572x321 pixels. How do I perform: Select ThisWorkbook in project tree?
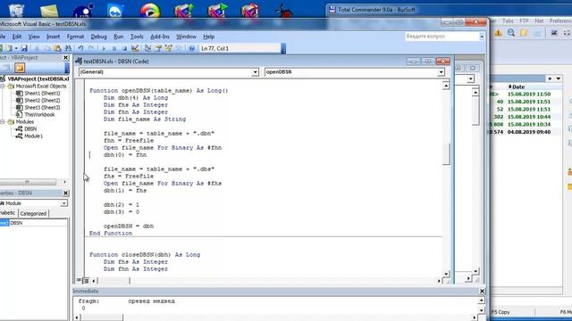pos(39,115)
